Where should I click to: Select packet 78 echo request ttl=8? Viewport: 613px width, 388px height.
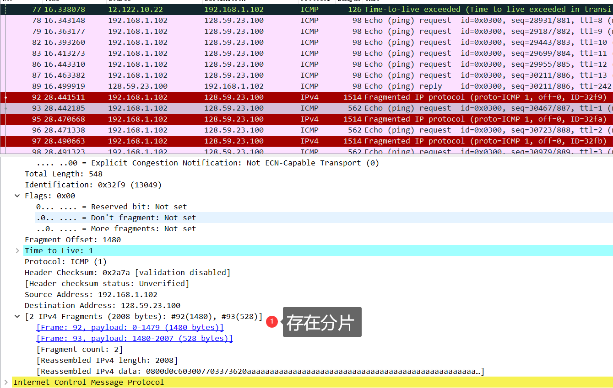click(306, 20)
